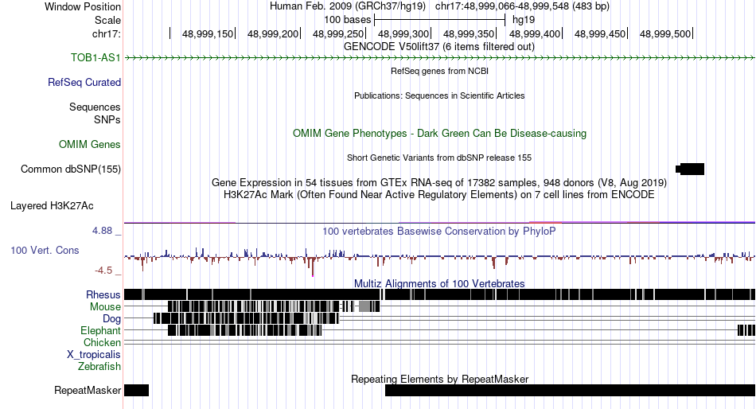Click the chr17: ruler label
Viewport: 756px width, 409px height.
(106, 33)
